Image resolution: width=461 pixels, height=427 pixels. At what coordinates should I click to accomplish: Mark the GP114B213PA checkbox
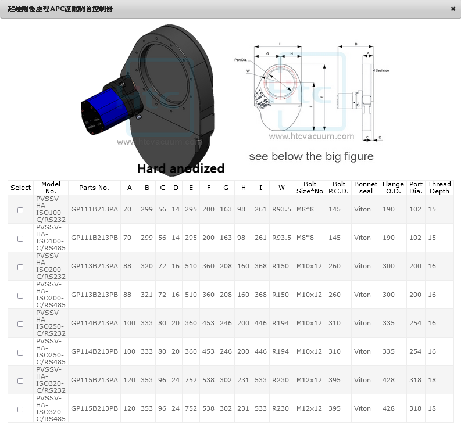click(20, 324)
